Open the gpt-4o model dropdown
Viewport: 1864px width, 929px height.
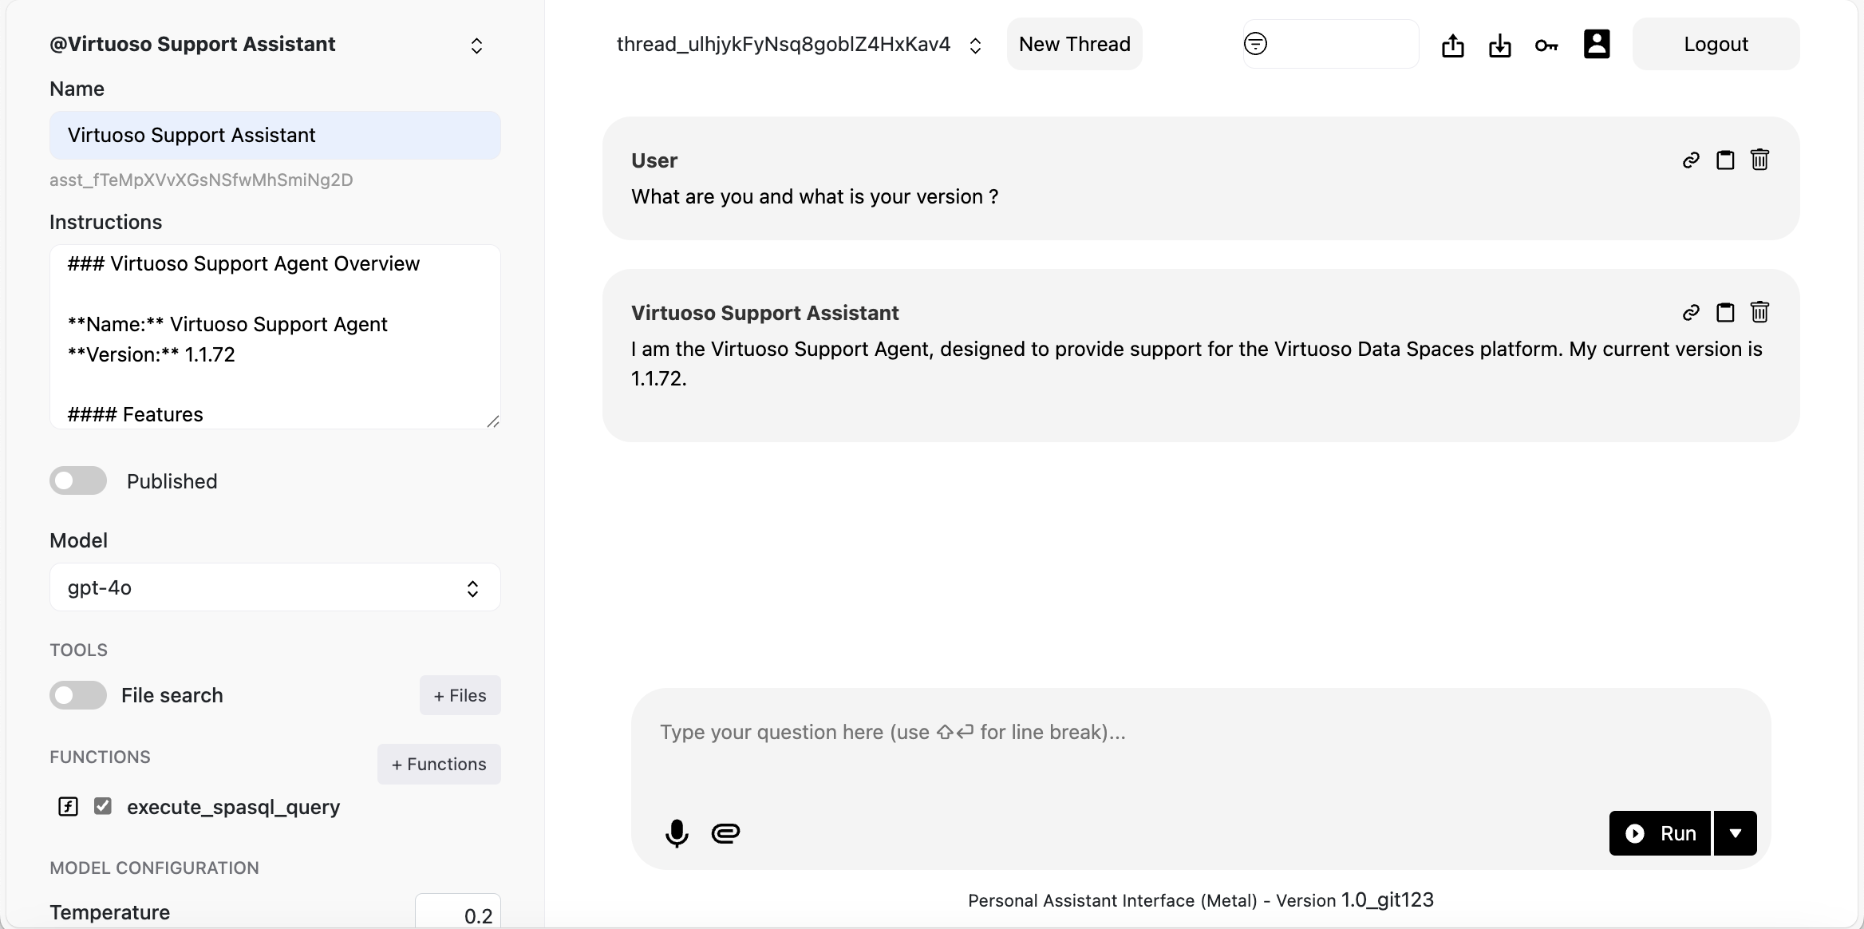[275, 587]
